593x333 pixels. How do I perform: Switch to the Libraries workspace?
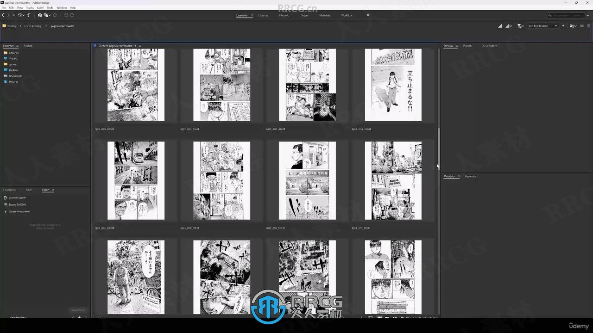pos(263,15)
